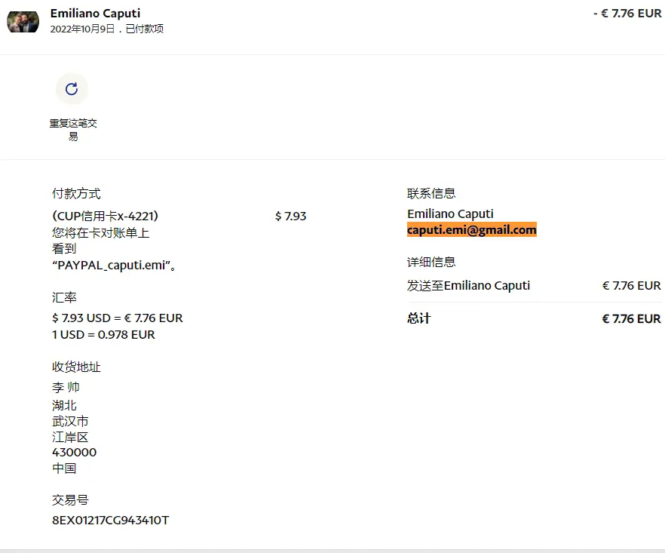Image resolution: width=665 pixels, height=553 pixels.
Task: Click the header amount - € 7.76 EUR
Action: click(x=627, y=14)
